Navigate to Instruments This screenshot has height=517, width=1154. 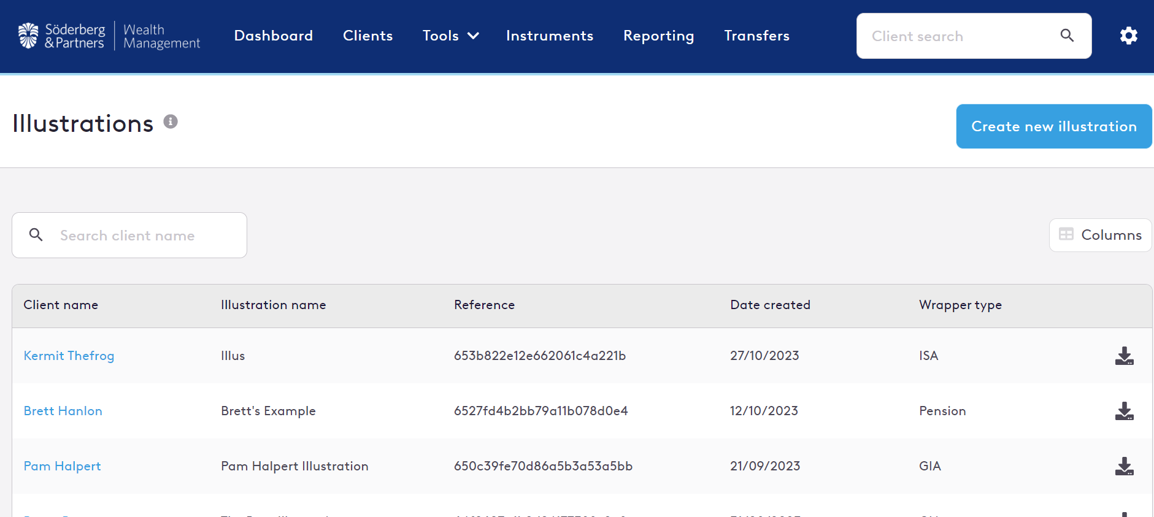click(549, 36)
